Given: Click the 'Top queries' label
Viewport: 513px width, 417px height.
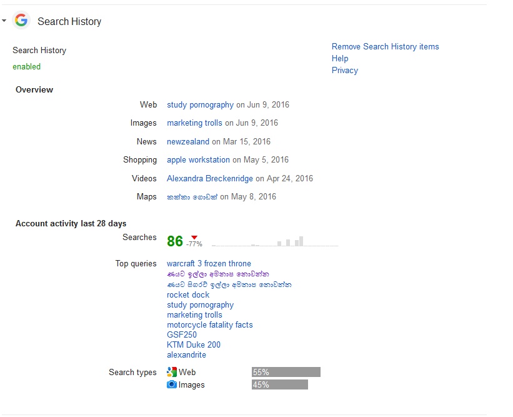Looking at the screenshot, I should coord(136,263).
